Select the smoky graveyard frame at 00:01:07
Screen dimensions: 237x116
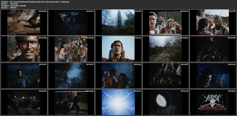point(71,76)
